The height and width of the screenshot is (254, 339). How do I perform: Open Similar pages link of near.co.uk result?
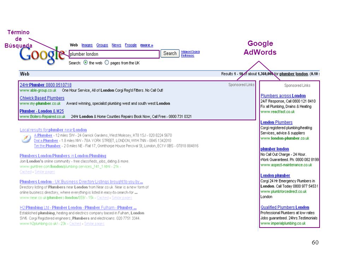click(122, 198)
